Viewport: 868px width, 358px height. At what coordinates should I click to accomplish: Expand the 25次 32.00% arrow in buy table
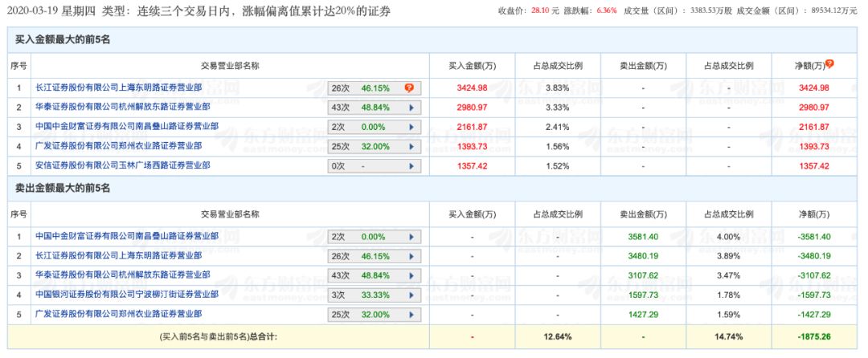click(411, 146)
